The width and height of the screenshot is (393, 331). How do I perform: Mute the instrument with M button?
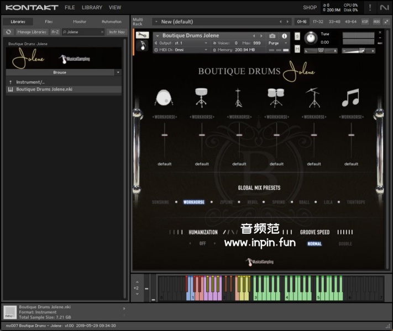pyautogui.click(x=297, y=49)
